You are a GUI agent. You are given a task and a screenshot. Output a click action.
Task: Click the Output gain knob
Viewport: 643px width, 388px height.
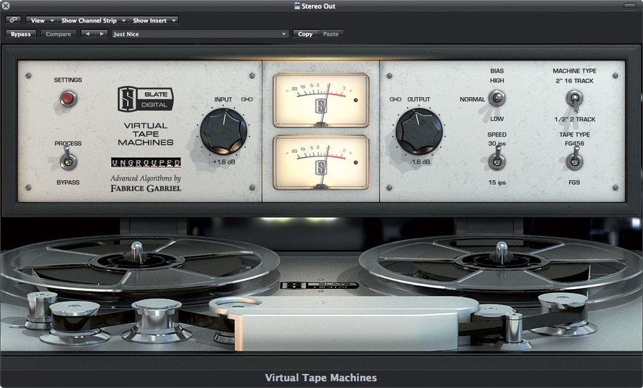coord(419,132)
